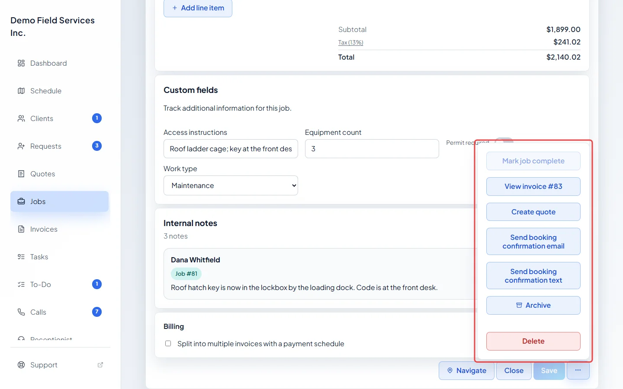Screen dimensions: 623x389
Task: Click the map pin icon on Navigate
Action: [x=450, y=370]
